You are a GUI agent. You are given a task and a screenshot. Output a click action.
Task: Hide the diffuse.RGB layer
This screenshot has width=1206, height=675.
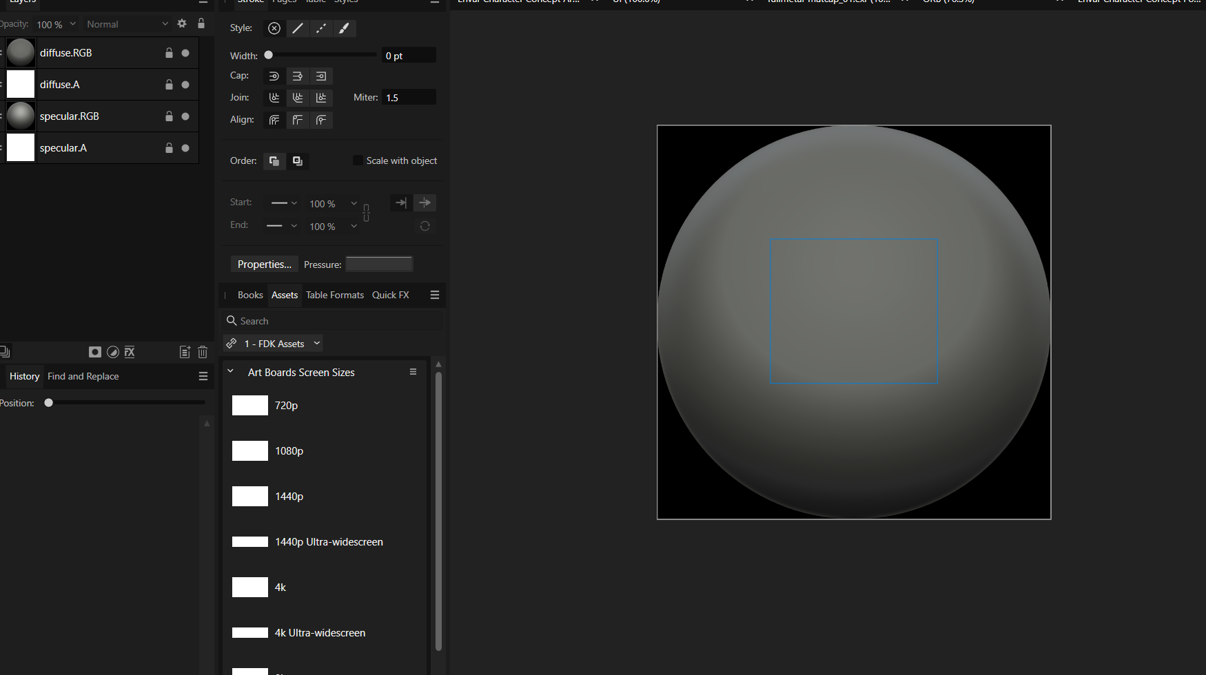[185, 53]
